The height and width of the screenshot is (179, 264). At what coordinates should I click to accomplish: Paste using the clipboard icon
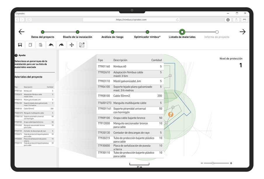40,45
